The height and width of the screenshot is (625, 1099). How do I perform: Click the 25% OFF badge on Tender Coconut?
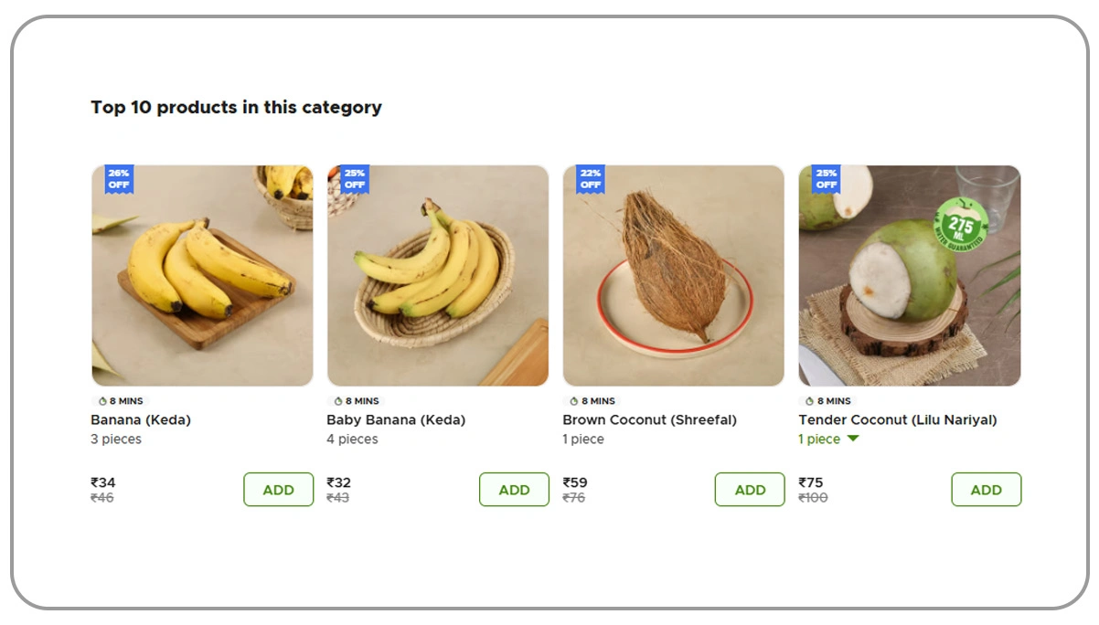pyautogui.click(x=826, y=178)
